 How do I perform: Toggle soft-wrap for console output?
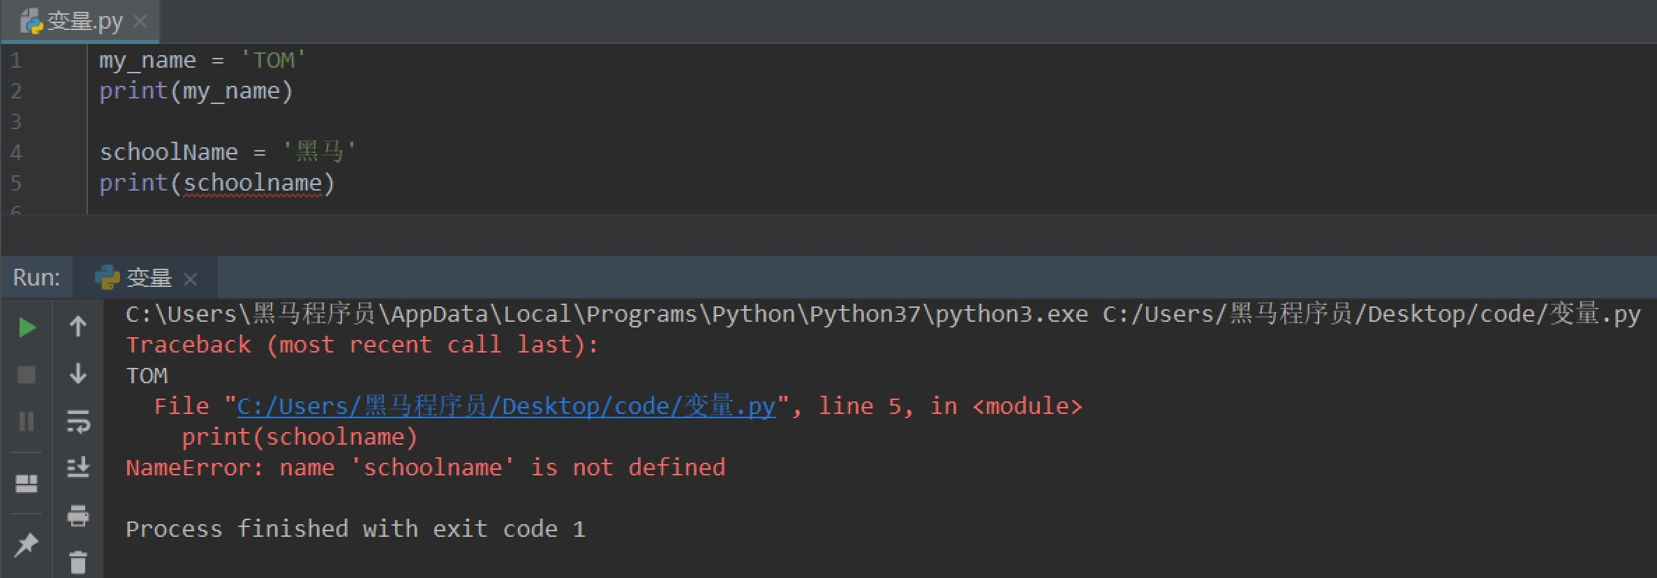(78, 421)
